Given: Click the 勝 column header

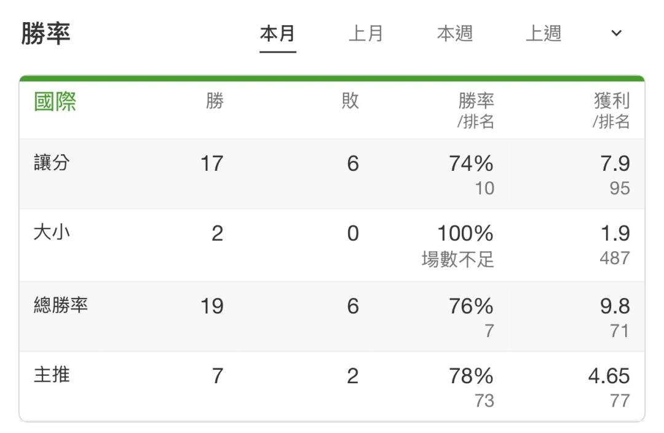Looking at the screenshot, I should click(215, 101).
